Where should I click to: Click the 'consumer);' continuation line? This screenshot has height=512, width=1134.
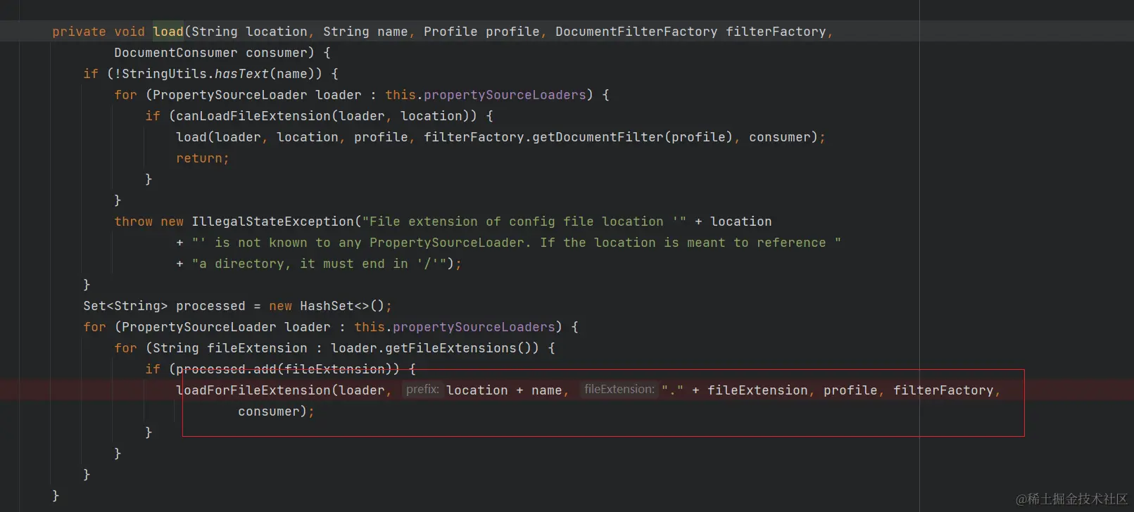[x=276, y=411]
